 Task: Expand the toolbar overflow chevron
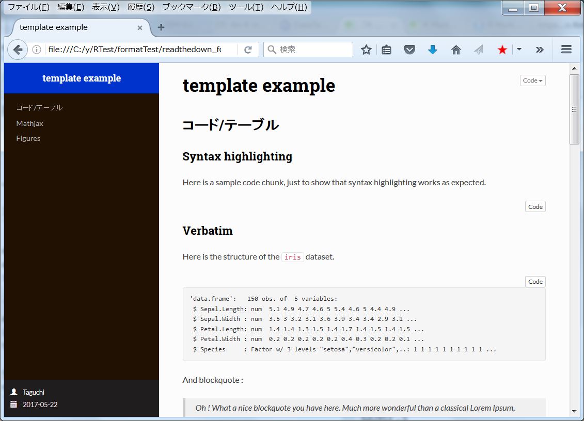click(540, 50)
